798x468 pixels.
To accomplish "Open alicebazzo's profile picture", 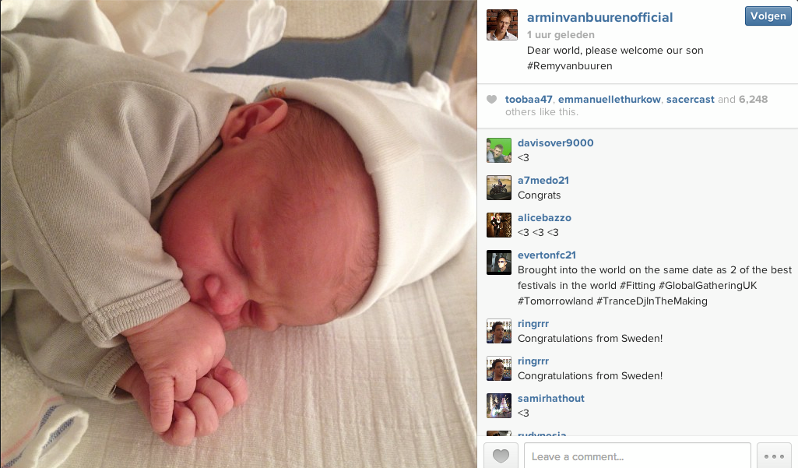I will click(499, 225).
